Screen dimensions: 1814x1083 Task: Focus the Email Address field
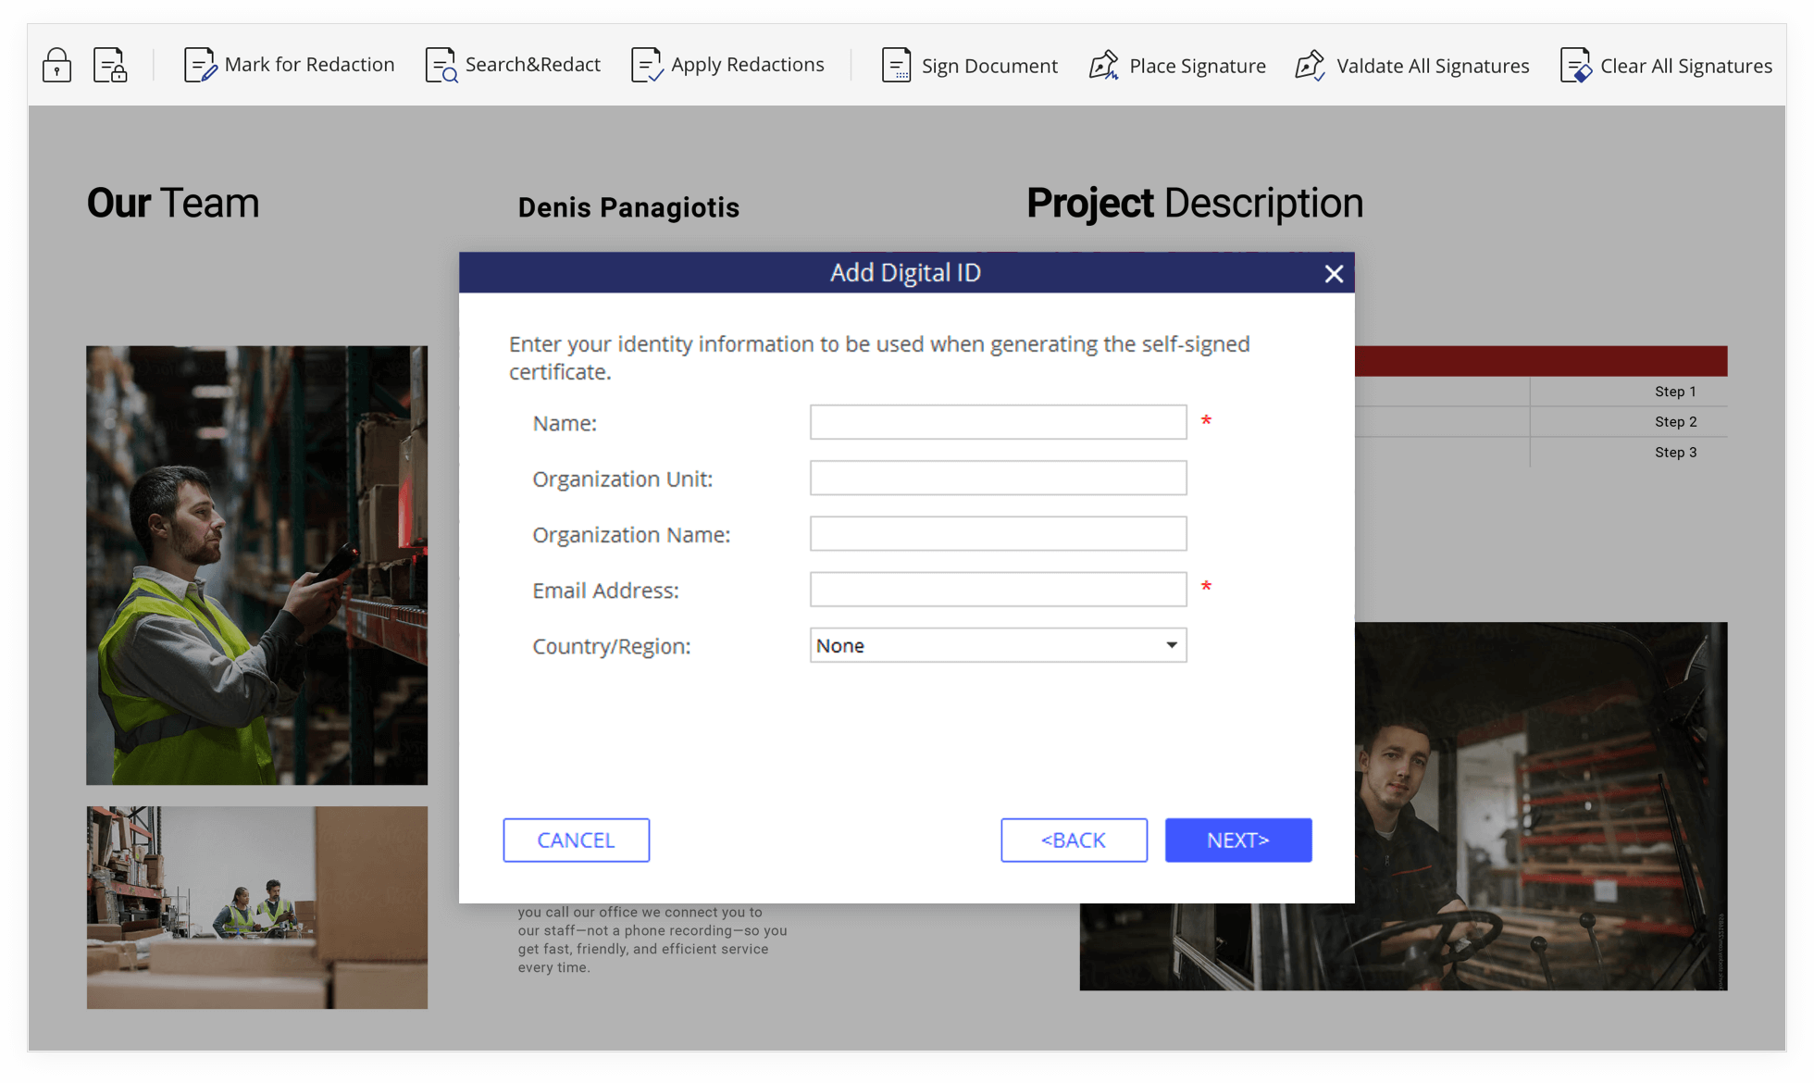(998, 589)
